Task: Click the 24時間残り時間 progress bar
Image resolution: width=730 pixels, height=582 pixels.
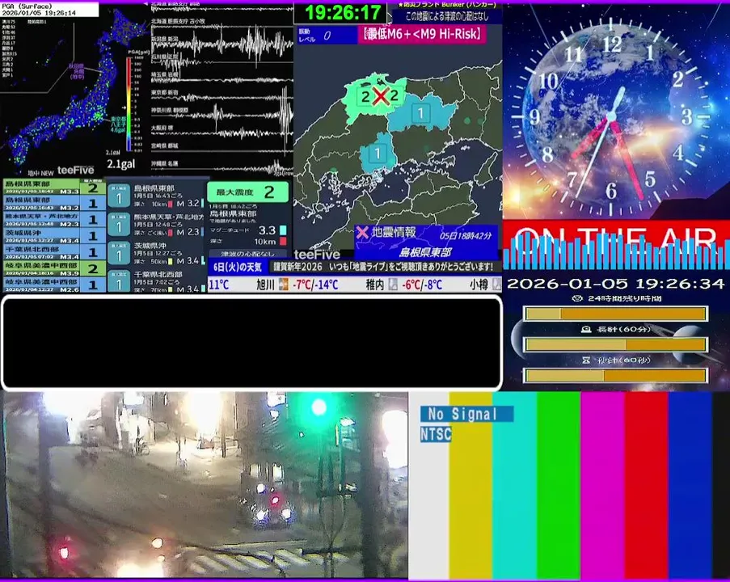Action: (x=615, y=314)
